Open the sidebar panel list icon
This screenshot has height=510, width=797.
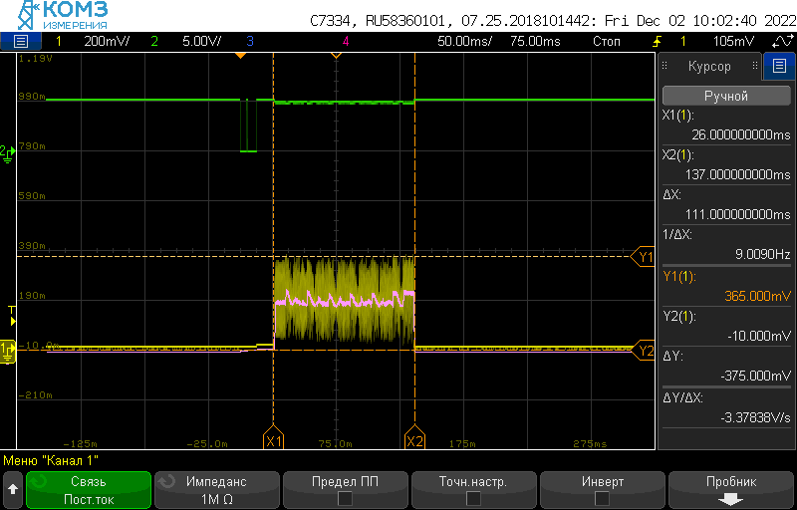point(779,66)
